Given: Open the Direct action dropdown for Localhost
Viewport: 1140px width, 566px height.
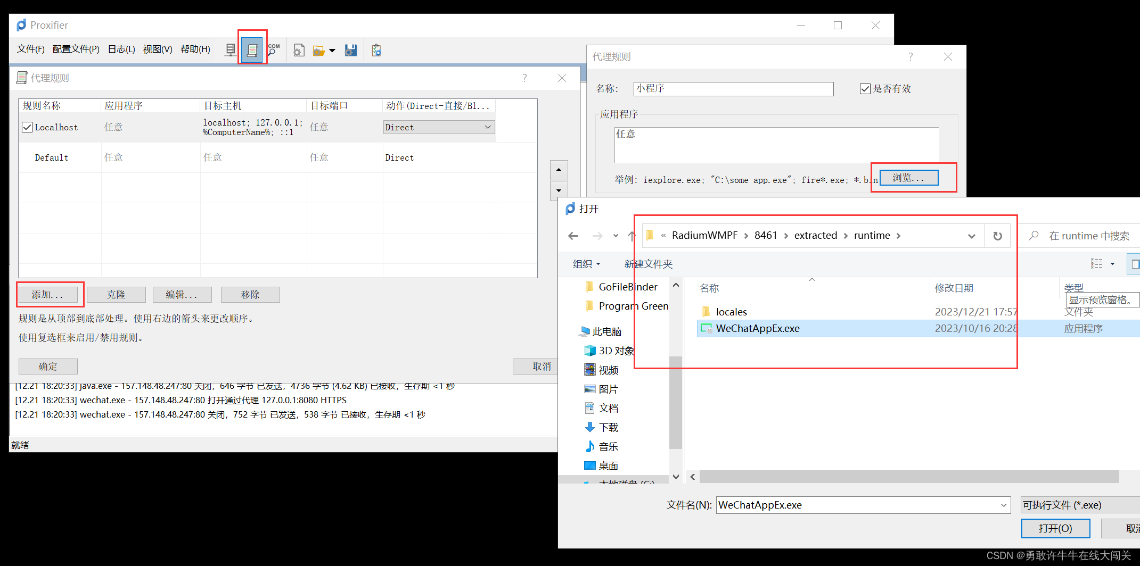Looking at the screenshot, I should pyautogui.click(x=439, y=127).
